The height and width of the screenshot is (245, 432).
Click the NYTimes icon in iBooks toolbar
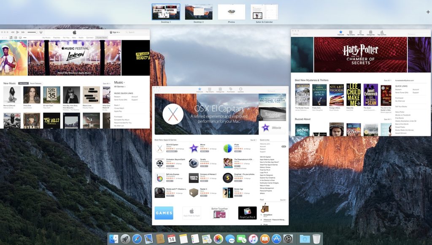[x=360, y=33]
